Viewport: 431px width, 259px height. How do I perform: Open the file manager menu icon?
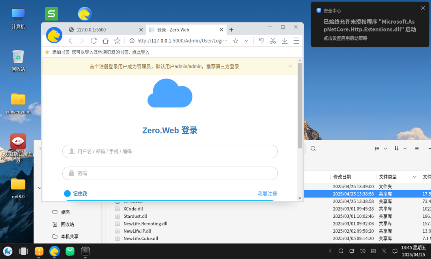[x=417, y=149]
